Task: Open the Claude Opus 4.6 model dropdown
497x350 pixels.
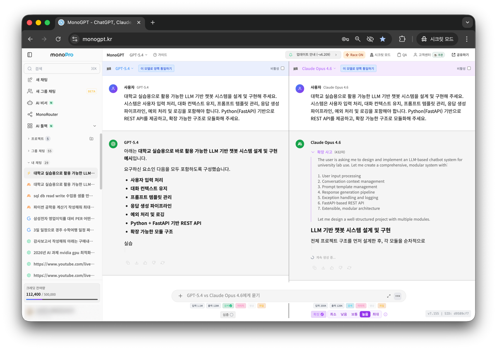Action: click(319, 69)
